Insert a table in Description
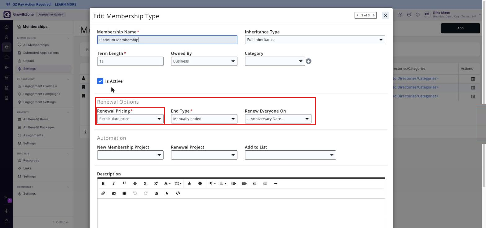 [124, 193]
